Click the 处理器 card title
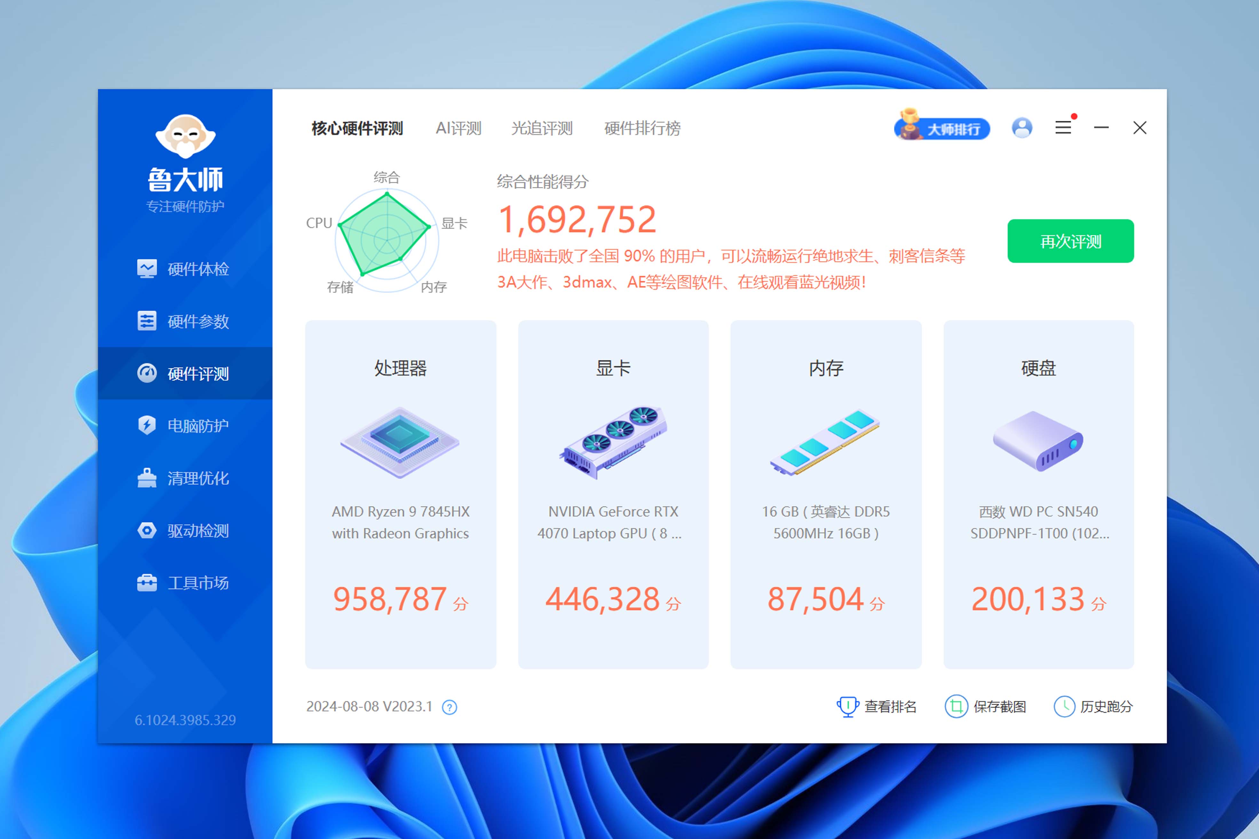Viewport: 1259px width, 839px height. (400, 368)
